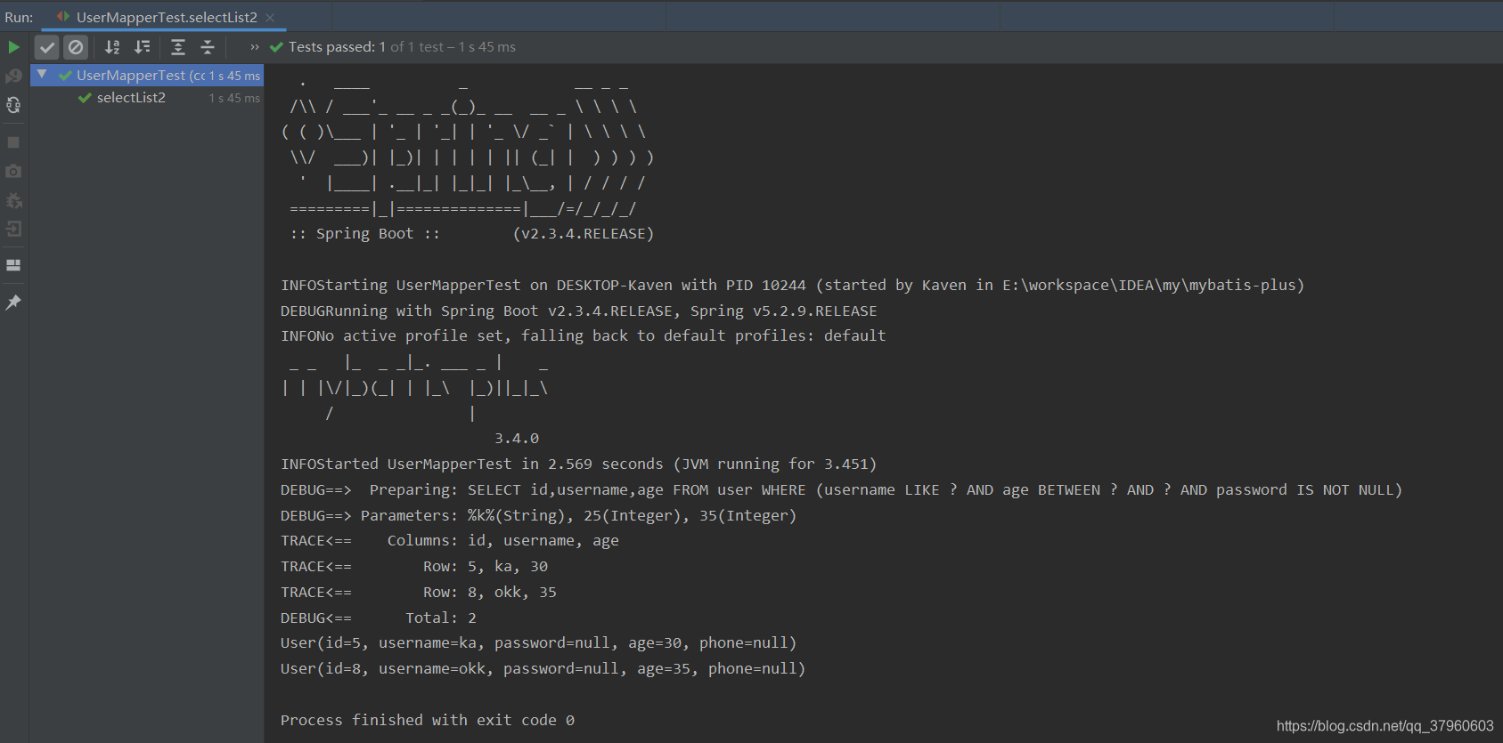Click the Restore Layout icon
1503x743 pixels.
13,265
